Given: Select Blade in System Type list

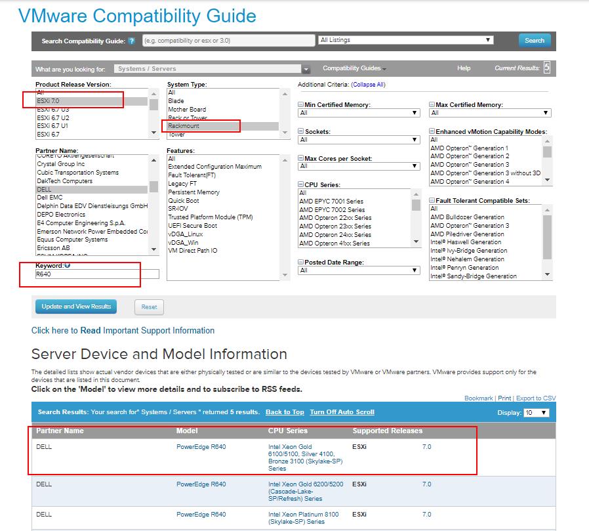Looking at the screenshot, I should pyautogui.click(x=223, y=100).
